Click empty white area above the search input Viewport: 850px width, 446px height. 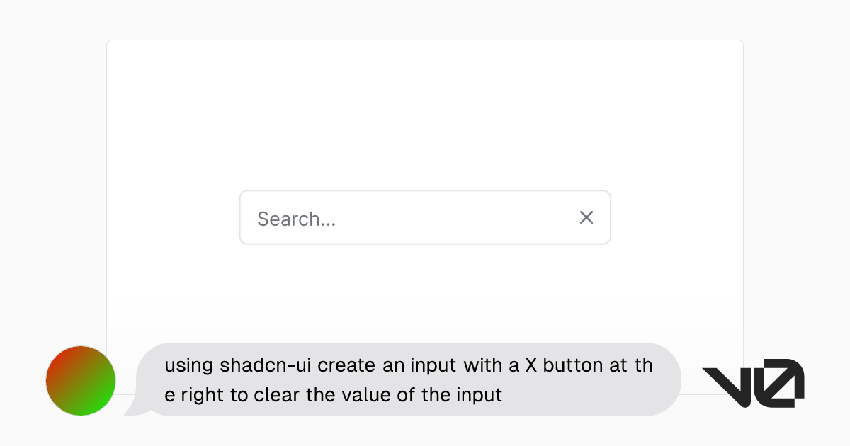coord(425,113)
